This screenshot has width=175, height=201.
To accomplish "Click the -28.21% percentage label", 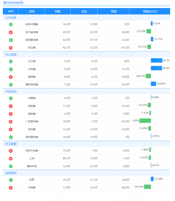I will (140, 76).
